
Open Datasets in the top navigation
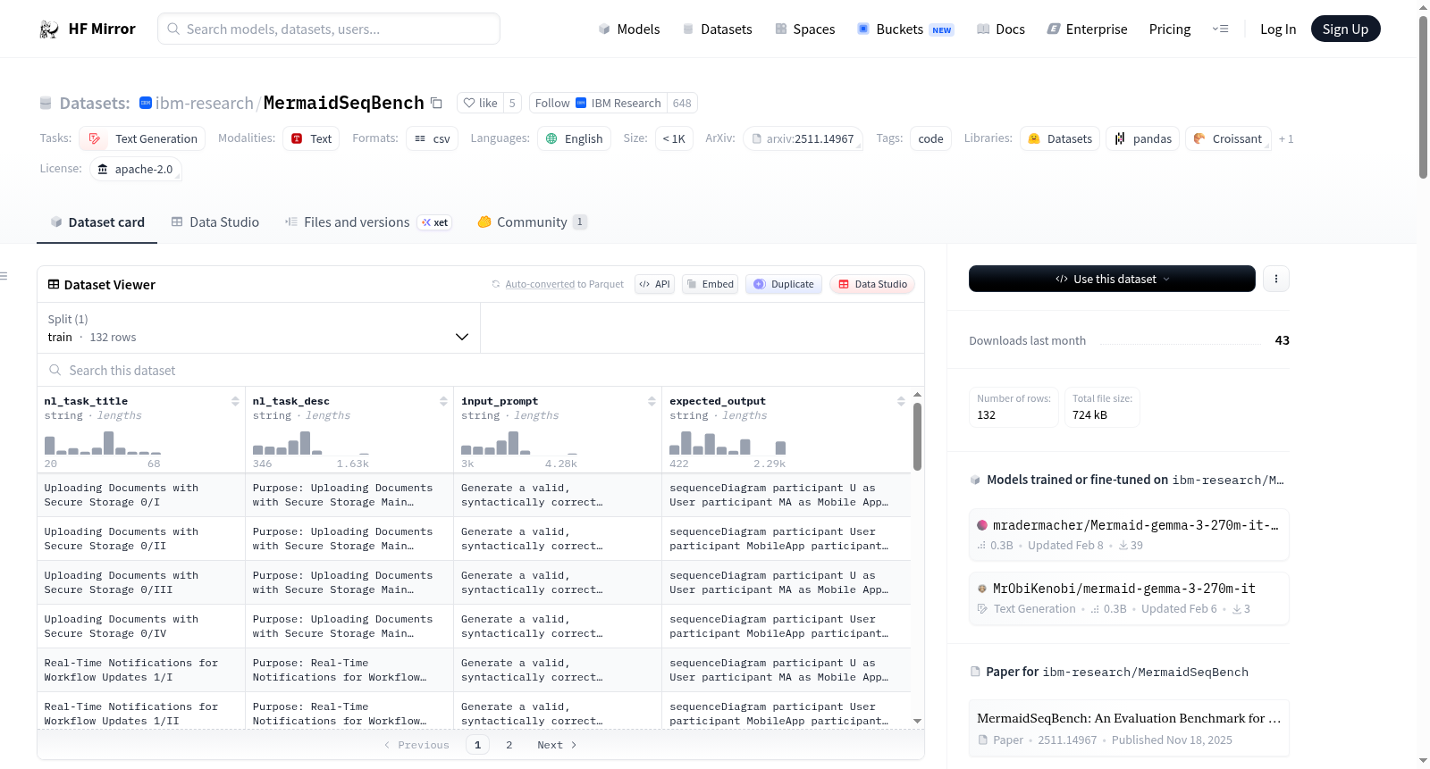[717, 29]
